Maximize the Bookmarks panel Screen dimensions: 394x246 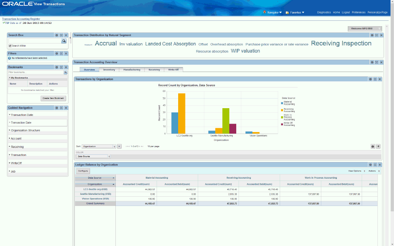pos(61,67)
